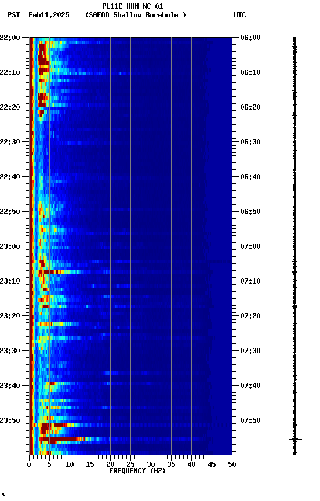Click the 45 Hz frequency tick label
The height and width of the screenshot is (501, 320).
pyautogui.click(x=212, y=464)
